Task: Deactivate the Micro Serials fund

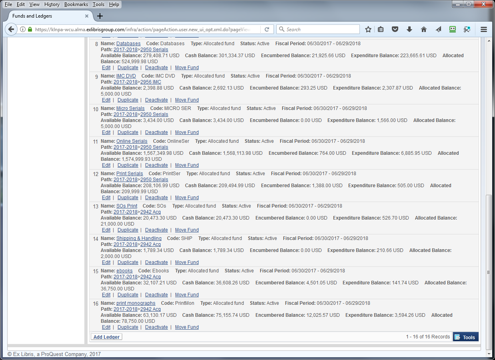Action: click(156, 132)
